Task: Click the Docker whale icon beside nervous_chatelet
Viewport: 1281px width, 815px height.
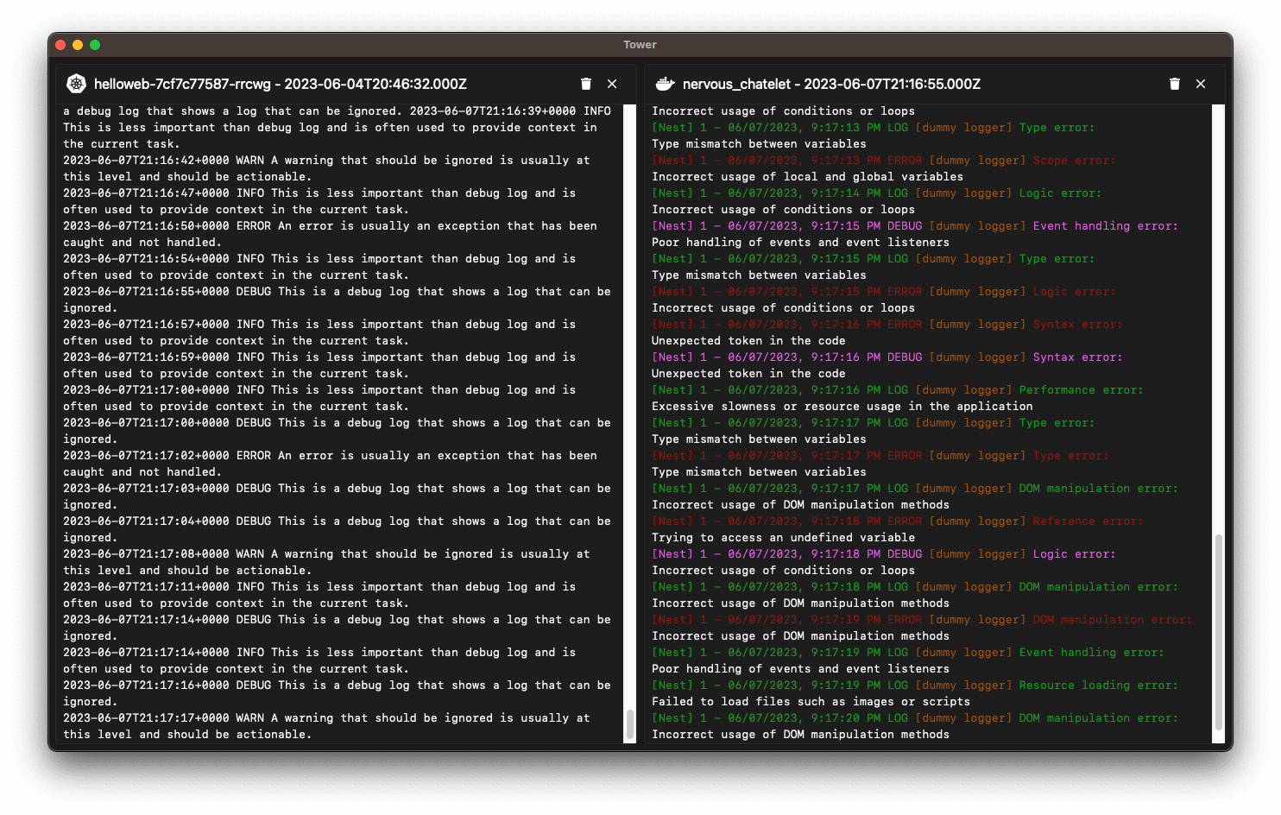Action: [665, 84]
